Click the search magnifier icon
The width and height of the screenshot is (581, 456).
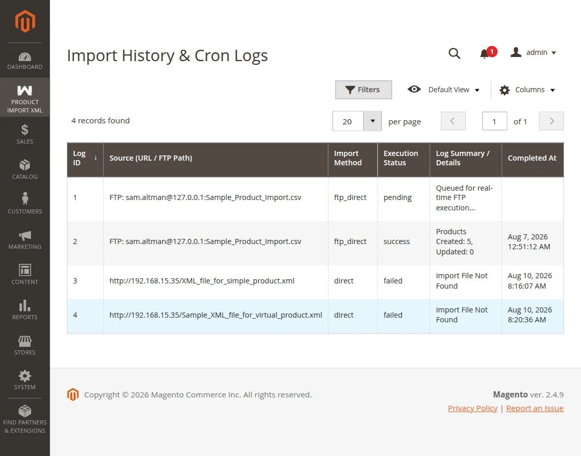click(454, 53)
